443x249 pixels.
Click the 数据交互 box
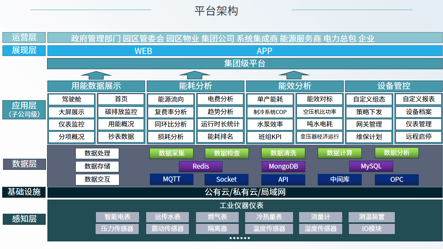pyautogui.click(x=97, y=179)
